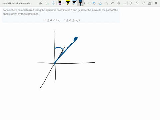This screenshot has width=160, height=120.
Task: Select the light blue highlighter pen
Action: click(x=74, y=2)
